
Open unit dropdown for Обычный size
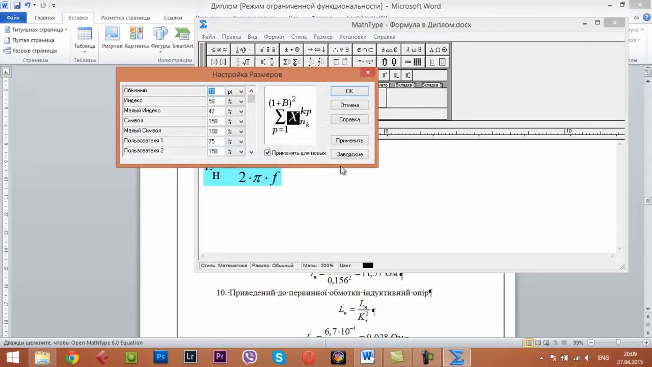coord(241,92)
